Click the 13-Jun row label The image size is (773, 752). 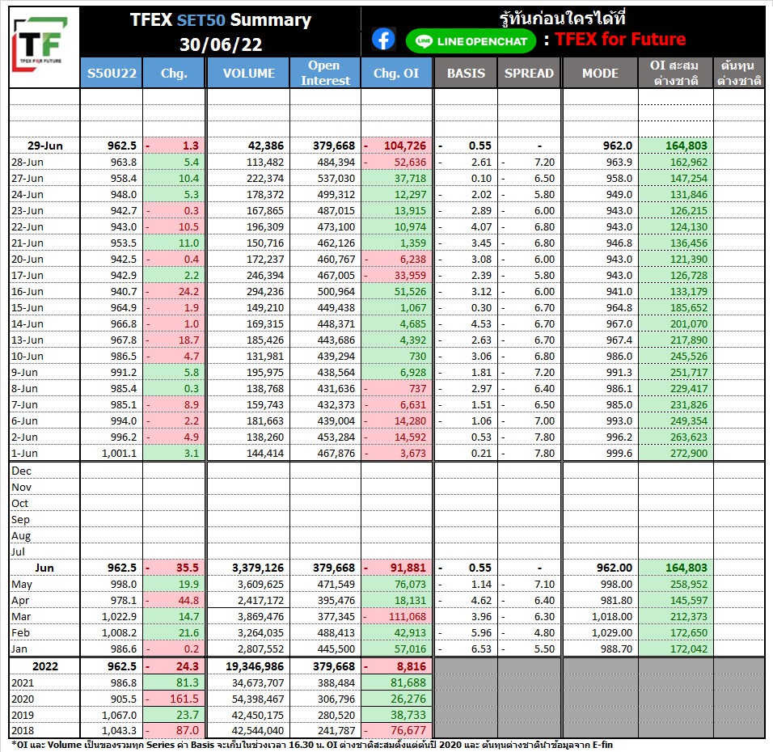point(27,340)
